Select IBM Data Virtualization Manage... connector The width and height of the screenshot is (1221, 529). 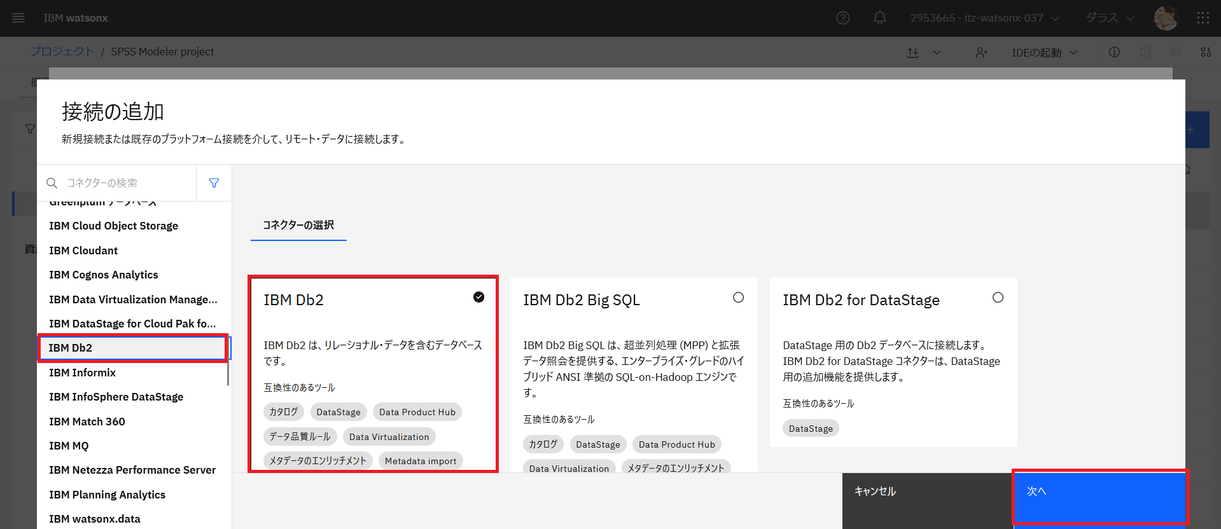134,299
